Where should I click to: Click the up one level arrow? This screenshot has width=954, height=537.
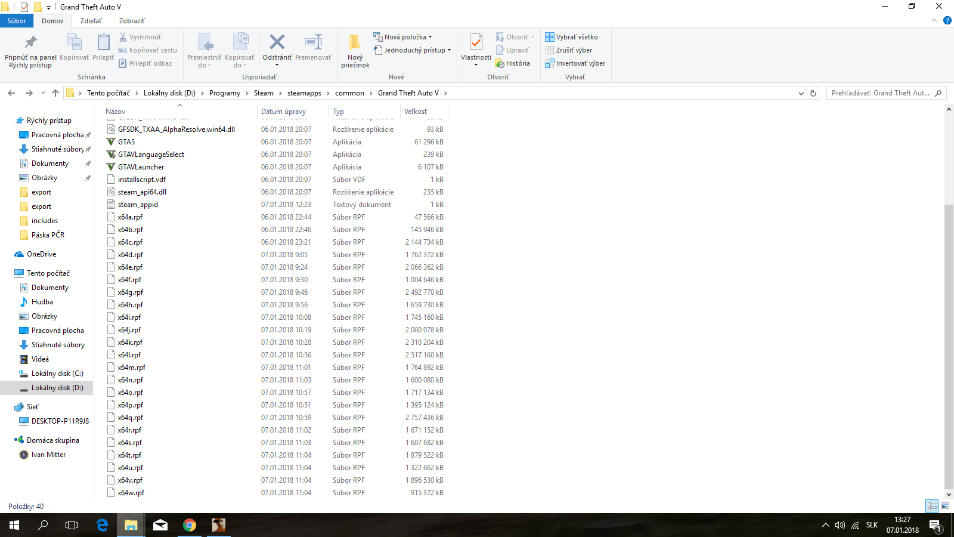pos(55,93)
